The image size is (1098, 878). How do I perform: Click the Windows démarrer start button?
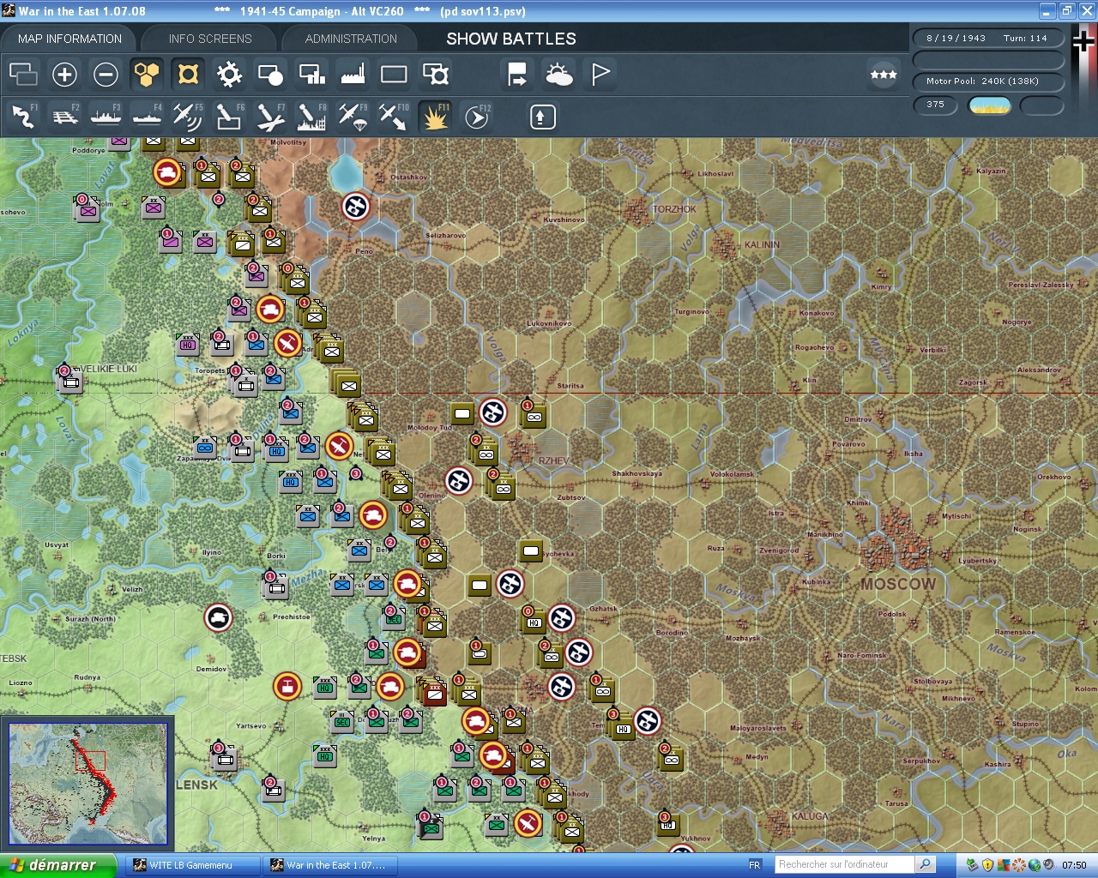(57, 865)
